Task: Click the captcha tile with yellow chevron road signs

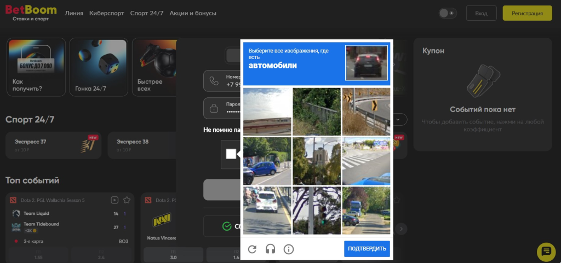Action: (x=366, y=112)
